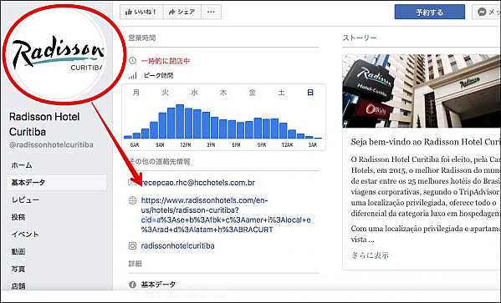Screen dimensions: 501x303
Task: Select 木 in the peak hours chart
Action: (x=223, y=93)
